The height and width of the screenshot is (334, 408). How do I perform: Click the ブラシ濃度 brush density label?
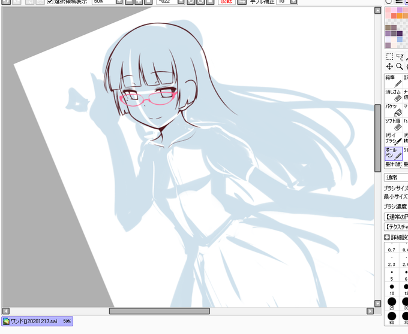[395, 207]
